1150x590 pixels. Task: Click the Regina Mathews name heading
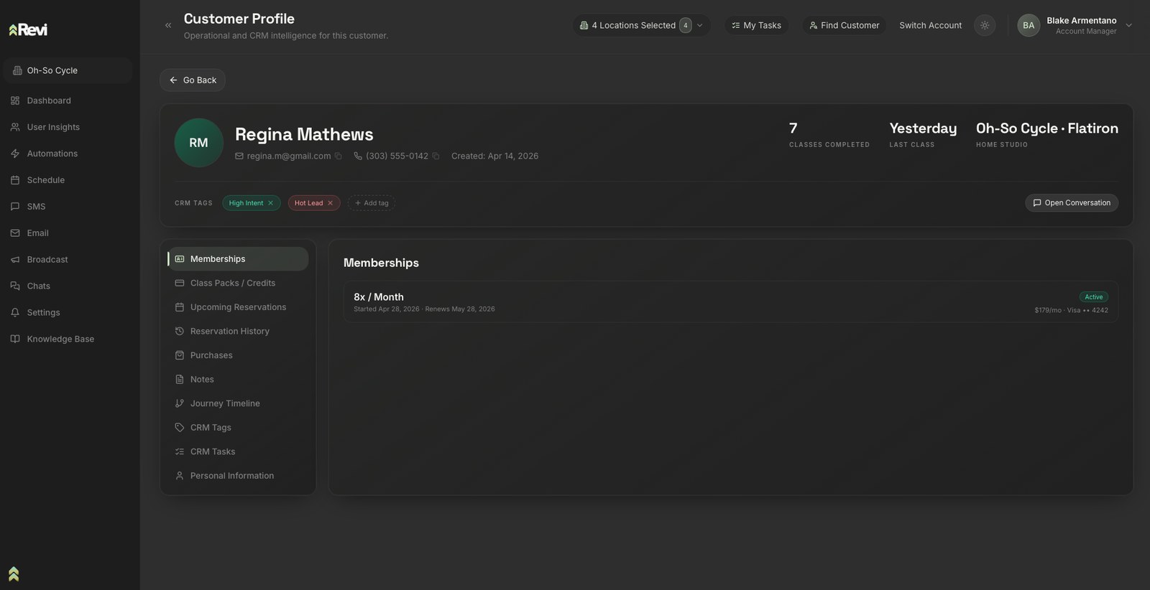click(x=304, y=134)
